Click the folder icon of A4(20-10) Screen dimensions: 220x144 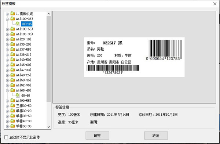12,39
